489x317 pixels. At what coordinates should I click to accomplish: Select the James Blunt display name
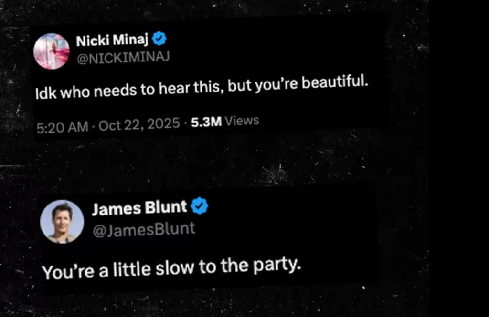tap(139, 207)
